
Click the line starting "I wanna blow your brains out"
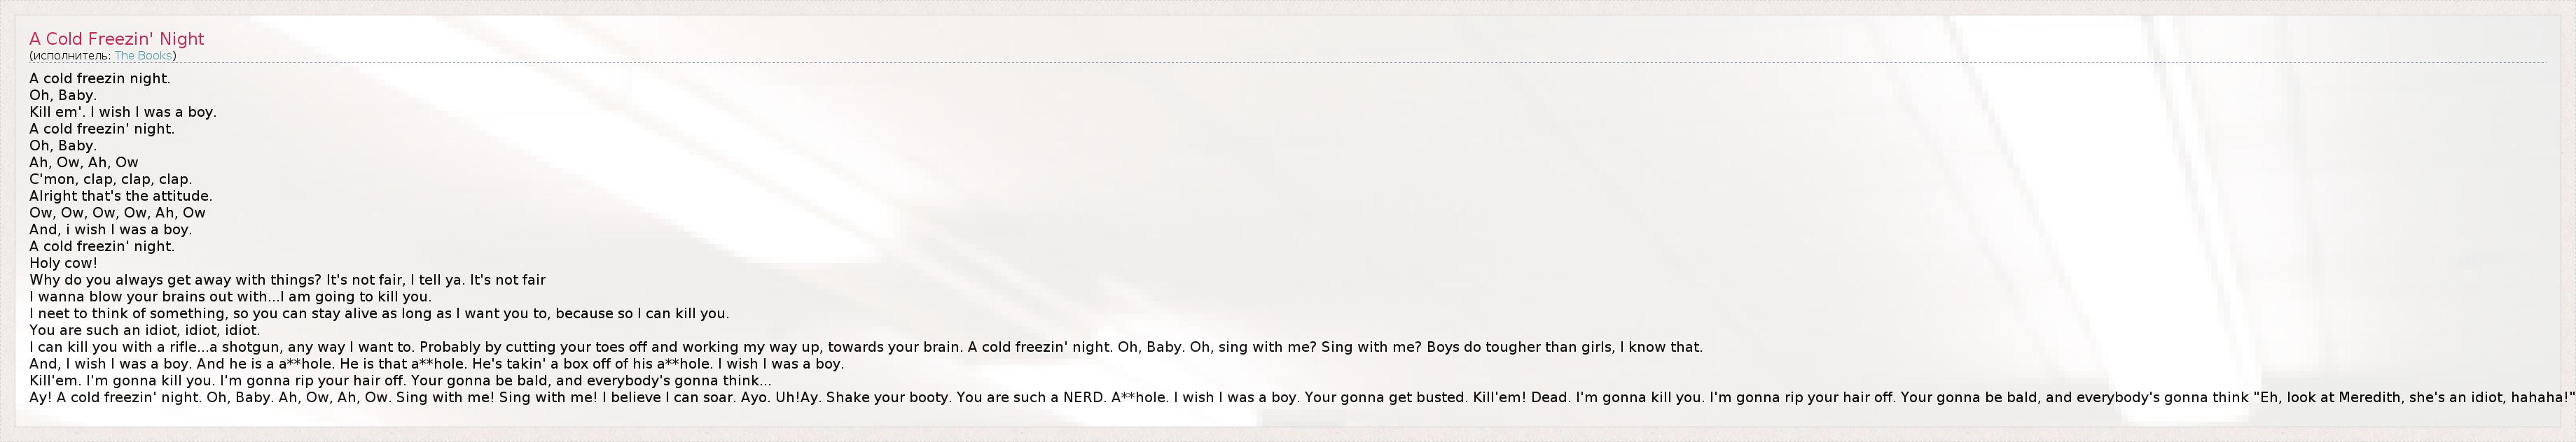[230, 297]
